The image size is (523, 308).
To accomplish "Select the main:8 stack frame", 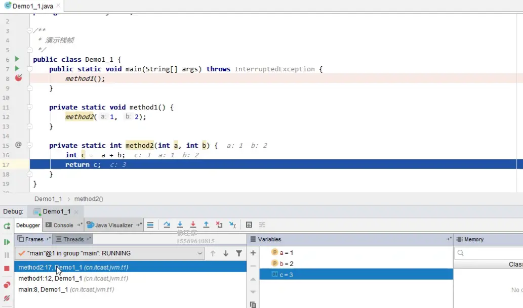I will coord(130,289).
